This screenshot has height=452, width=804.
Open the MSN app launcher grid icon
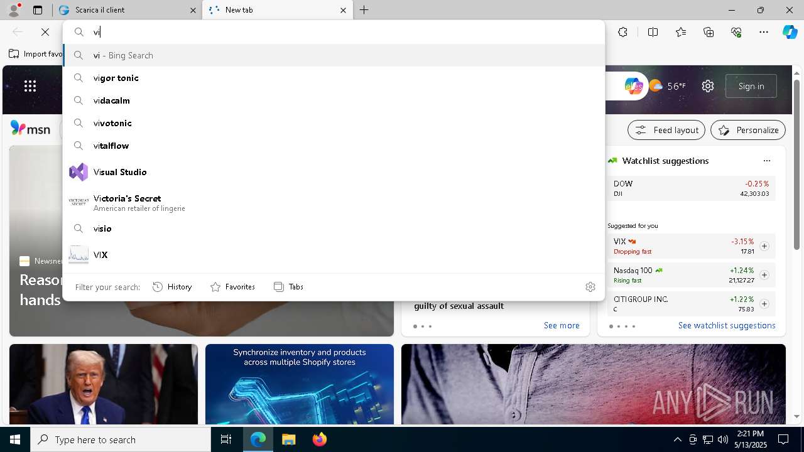click(x=30, y=86)
